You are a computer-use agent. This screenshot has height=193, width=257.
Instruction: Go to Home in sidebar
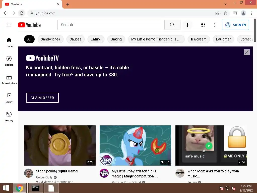[9, 42]
